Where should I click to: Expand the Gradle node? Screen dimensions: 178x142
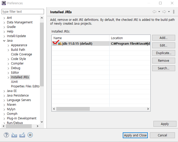click(x=4, y=27)
